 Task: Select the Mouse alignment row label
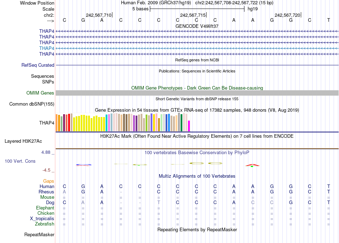[x=47, y=197]
